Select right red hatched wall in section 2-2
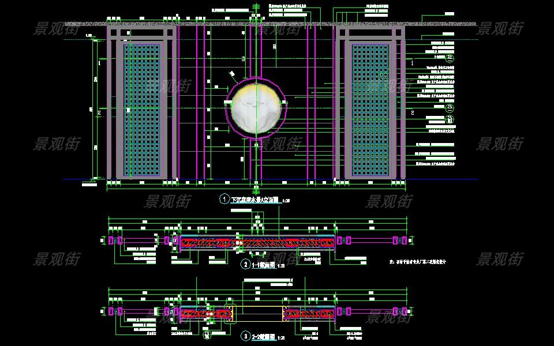 [x=308, y=313]
